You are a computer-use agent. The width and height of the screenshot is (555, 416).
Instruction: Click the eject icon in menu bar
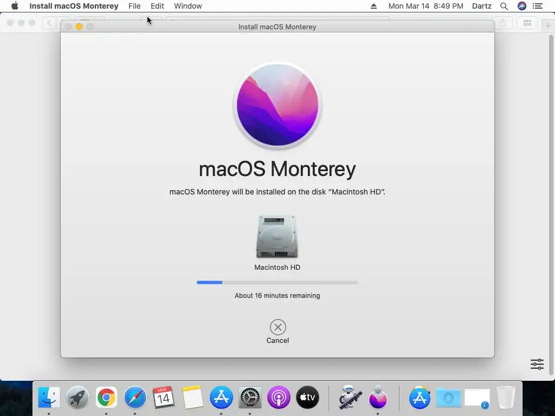(x=373, y=6)
